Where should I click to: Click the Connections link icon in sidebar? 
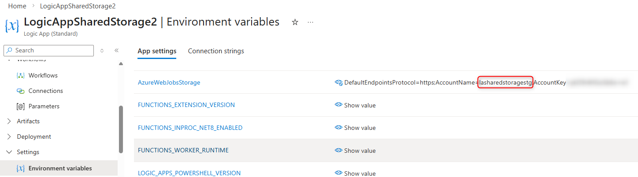(20, 91)
